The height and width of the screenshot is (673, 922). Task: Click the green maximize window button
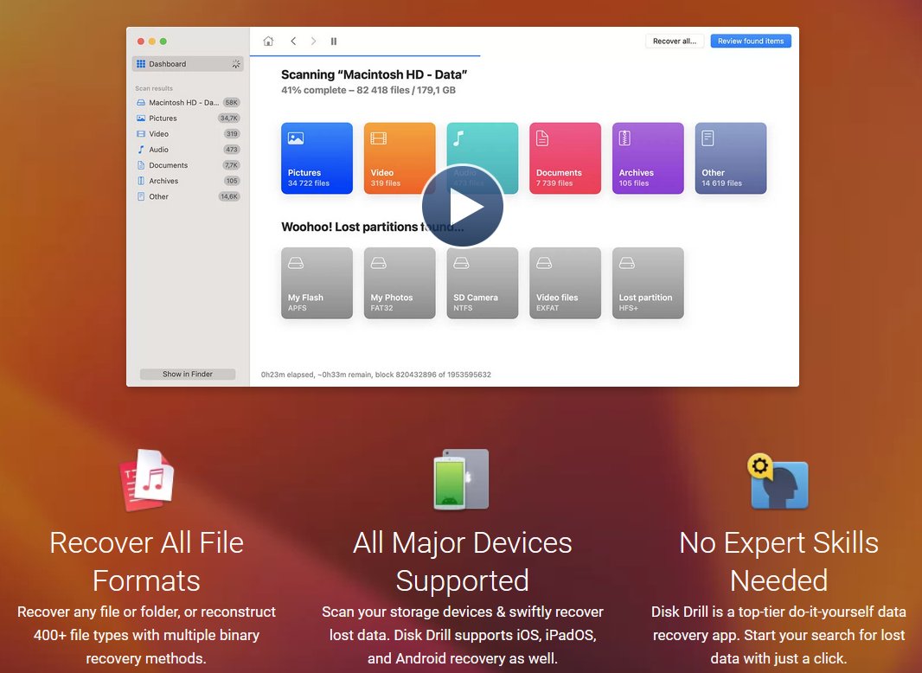click(163, 42)
